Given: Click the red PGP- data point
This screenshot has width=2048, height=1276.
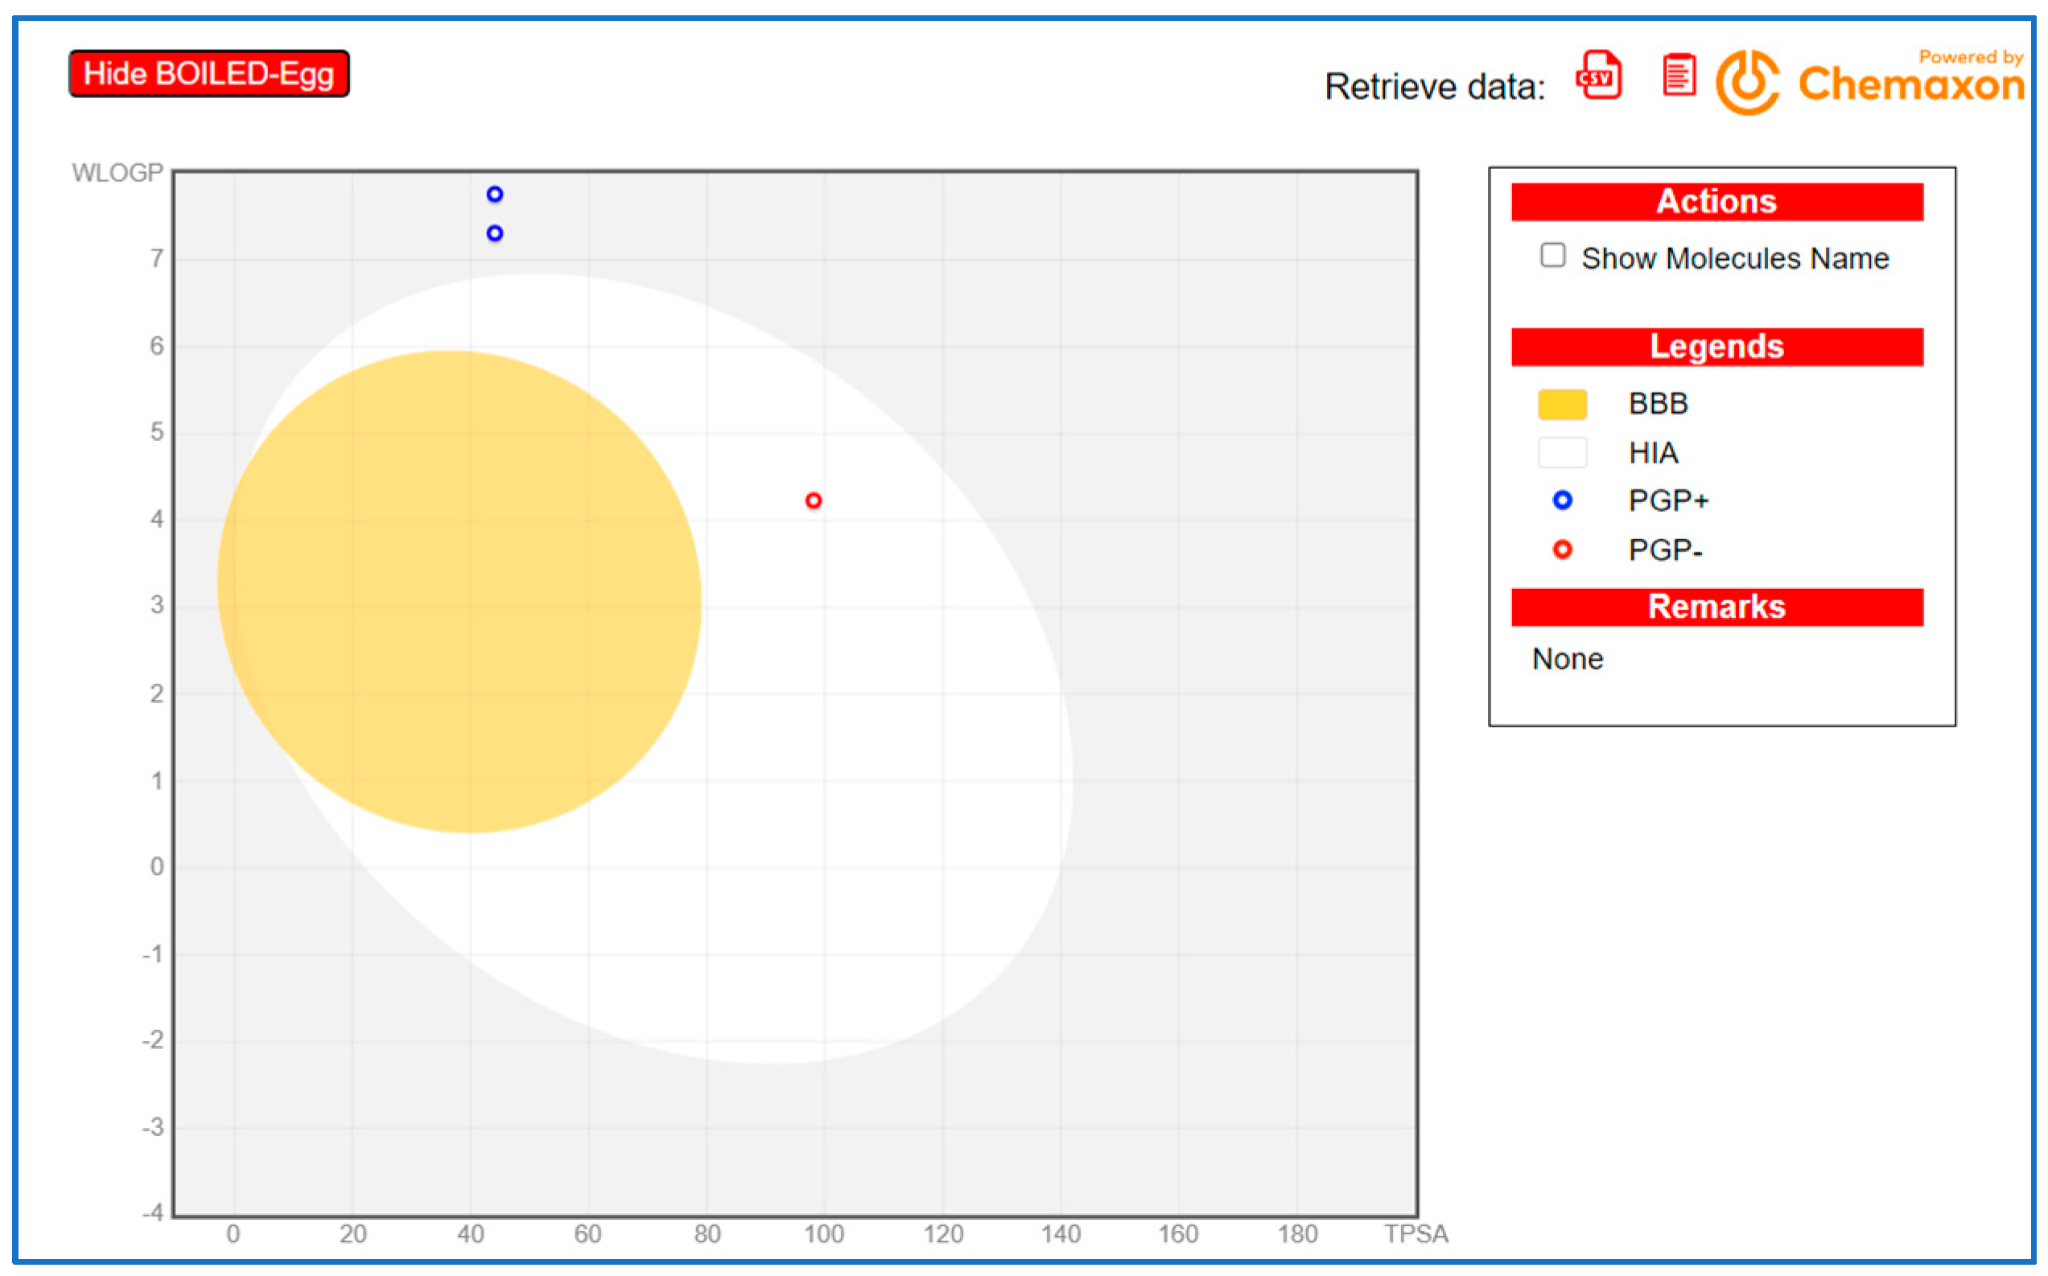Looking at the screenshot, I should pyautogui.click(x=814, y=501).
